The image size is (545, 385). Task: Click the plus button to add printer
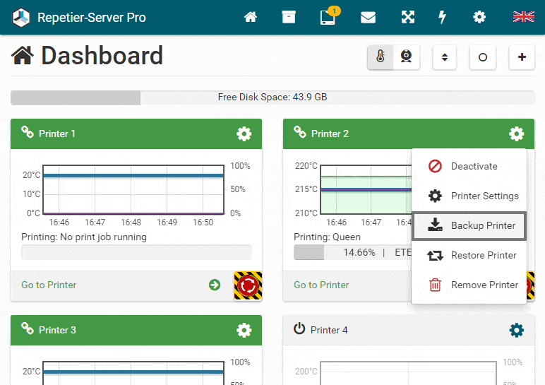point(522,57)
